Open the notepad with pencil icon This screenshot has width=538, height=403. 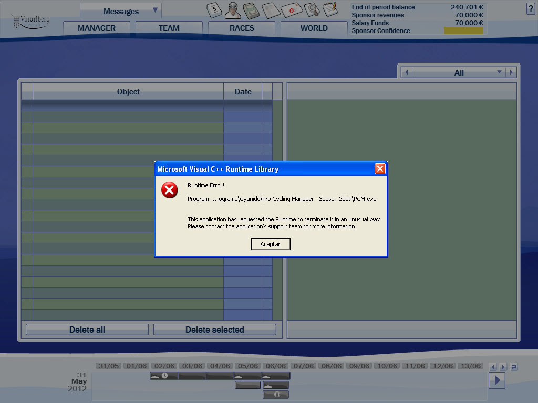(x=330, y=9)
